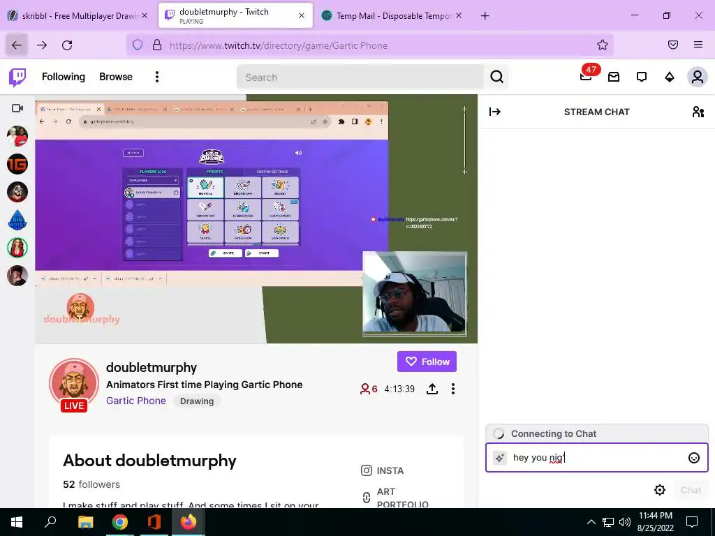Open the stream options three-dot menu

point(452,389)
